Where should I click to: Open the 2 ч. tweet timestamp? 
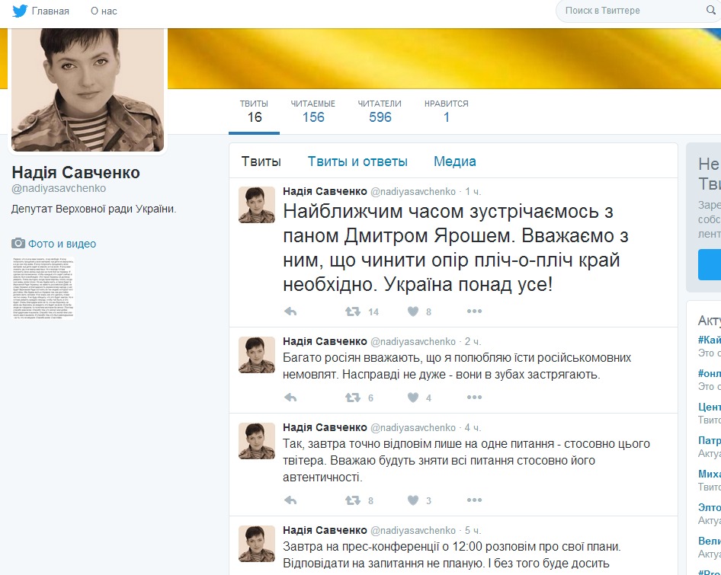(x=473, y=342)
